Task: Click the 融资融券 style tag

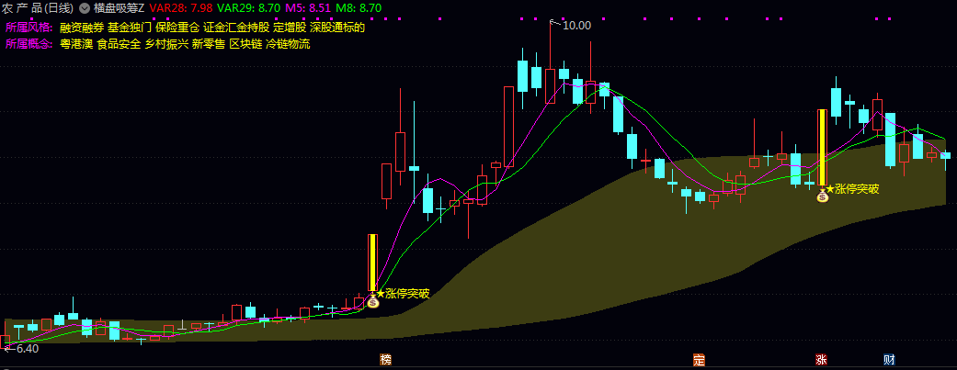Action: click(x=82, y=28)
